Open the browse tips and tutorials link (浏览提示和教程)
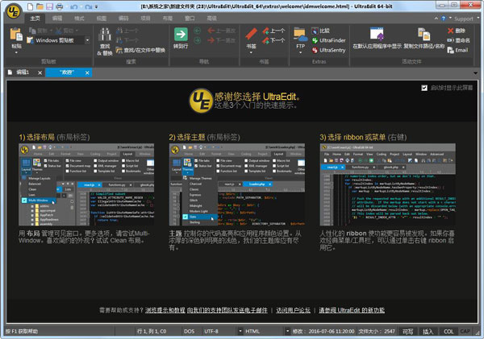Image resolution: width=484 pixels, height=339 pixels. pos(165,310)
